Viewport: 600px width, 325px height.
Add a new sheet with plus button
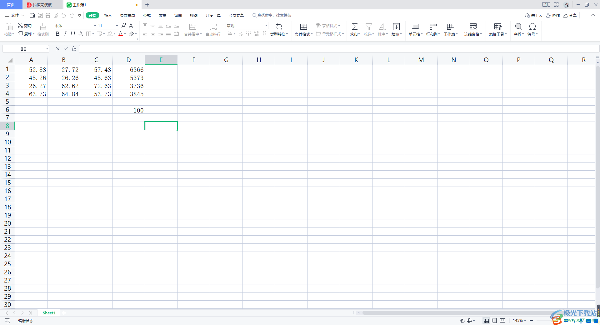pos(64,313)
